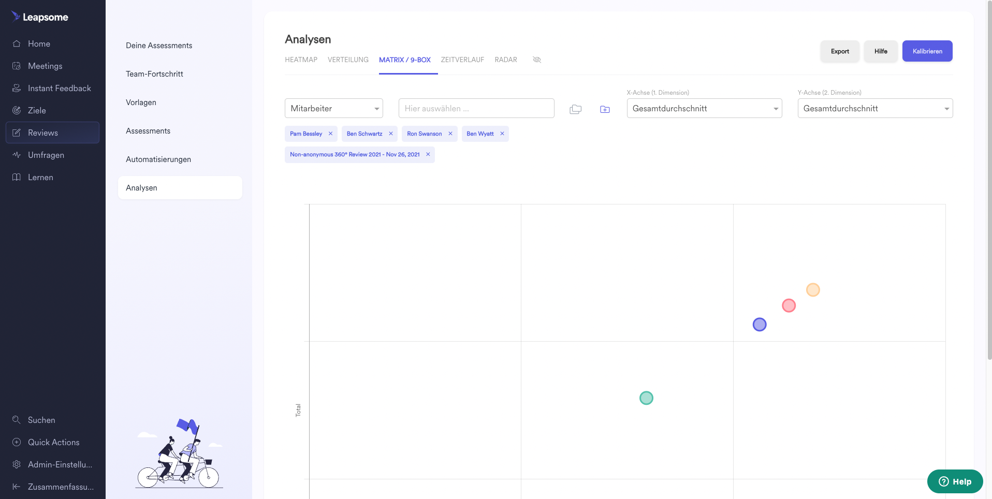Focus the 'Hier auswählen ...' input field
992x499 pixels.
(476, 108)
